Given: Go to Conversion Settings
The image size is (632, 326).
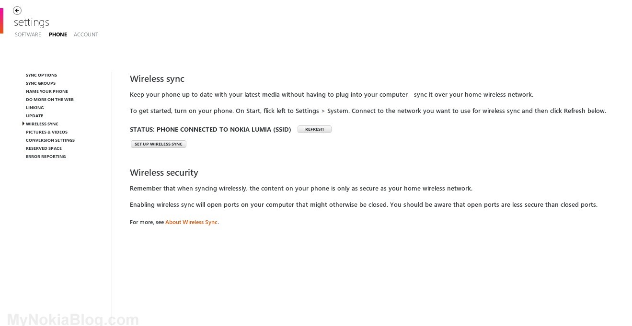Looking at the screenshot, I should (x=50, y=140).
